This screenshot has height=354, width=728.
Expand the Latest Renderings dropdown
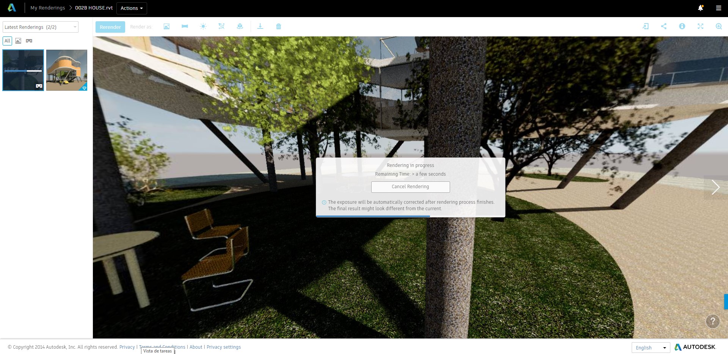click(41, 27)
